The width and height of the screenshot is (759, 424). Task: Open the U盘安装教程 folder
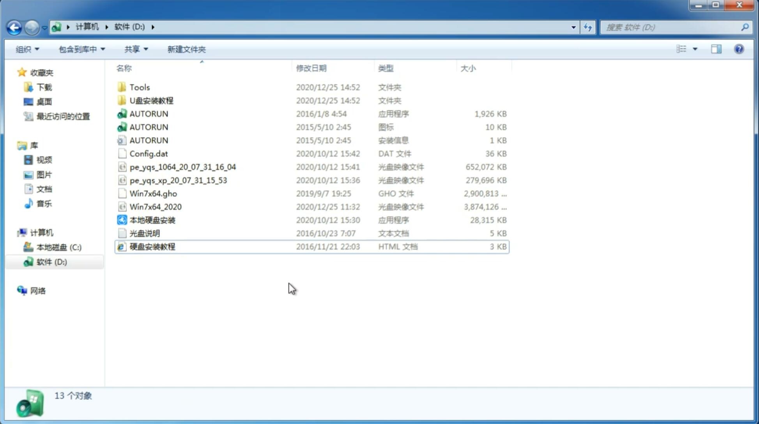(152, 100)
